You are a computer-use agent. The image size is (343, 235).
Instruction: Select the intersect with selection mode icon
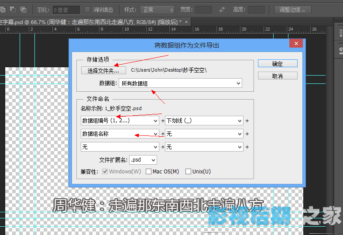[x=23, y=9]
